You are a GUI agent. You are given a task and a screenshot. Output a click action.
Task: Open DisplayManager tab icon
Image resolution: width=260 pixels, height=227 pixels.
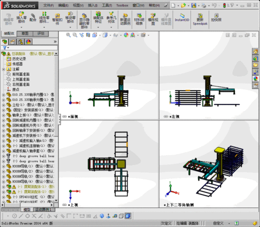point(28,41)
